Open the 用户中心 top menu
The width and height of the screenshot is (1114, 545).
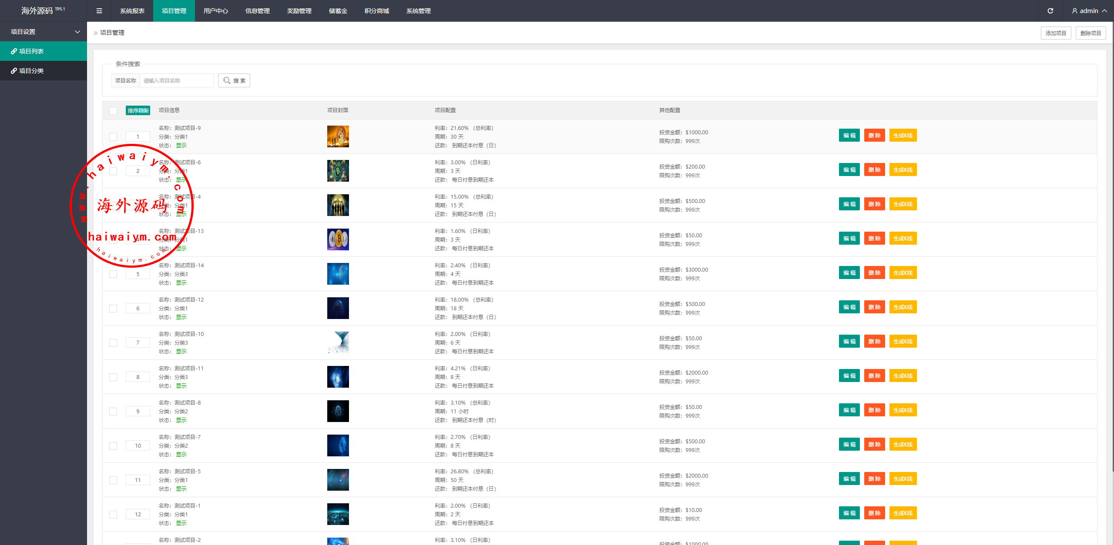[x=215, y=11]
